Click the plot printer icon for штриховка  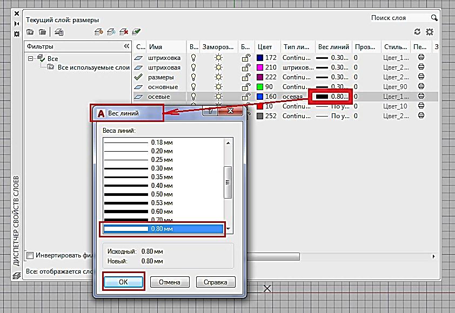[x=420, y=58]
